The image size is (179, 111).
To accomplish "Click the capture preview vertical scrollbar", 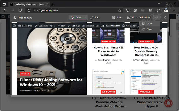I will pyautogui.click(x=168, y=30).
